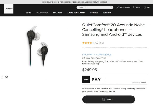The image size is (153, 105).
Task: Open the Headphones menu
Action: (x=42, y=12)
